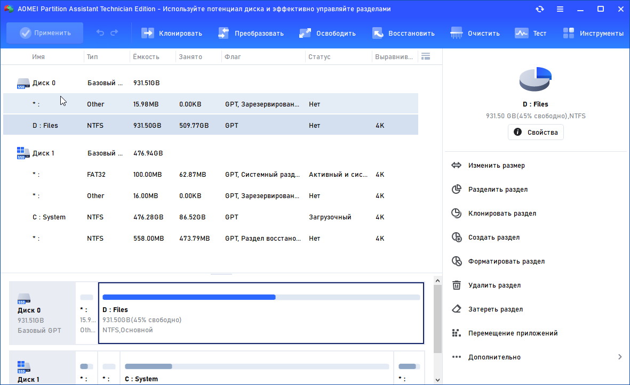The image size is (630, 385).
Task: Select C : System block in disk map
Action: (x=257, y=368)
